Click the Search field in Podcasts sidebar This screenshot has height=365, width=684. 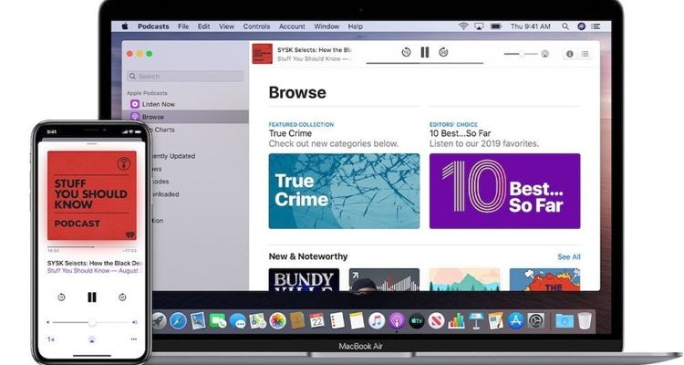point(185,76)
